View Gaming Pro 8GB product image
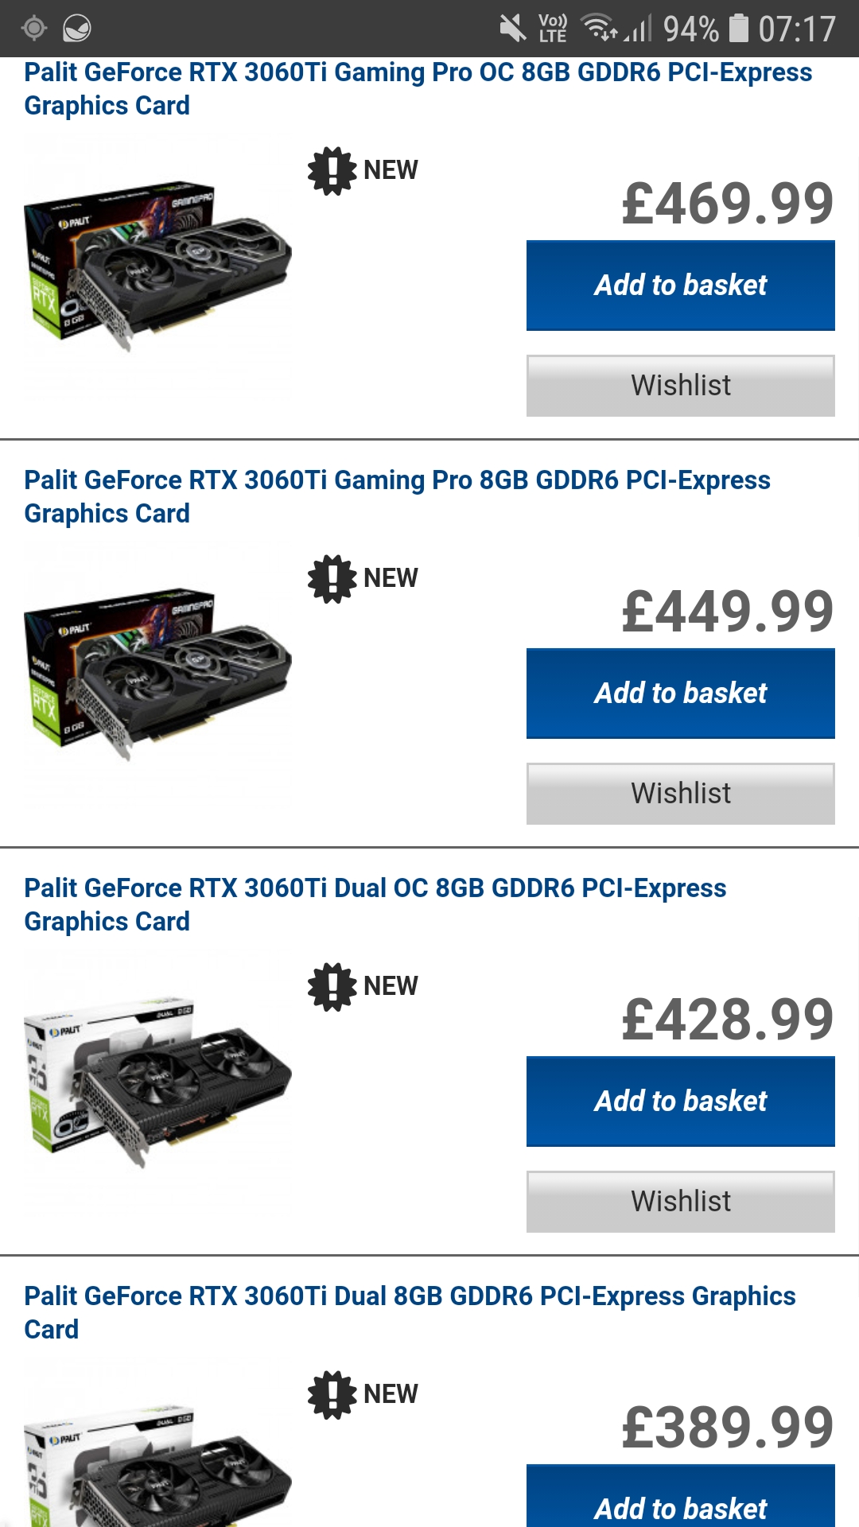Viewport: 859px width, 1527px height. [157, 674]
